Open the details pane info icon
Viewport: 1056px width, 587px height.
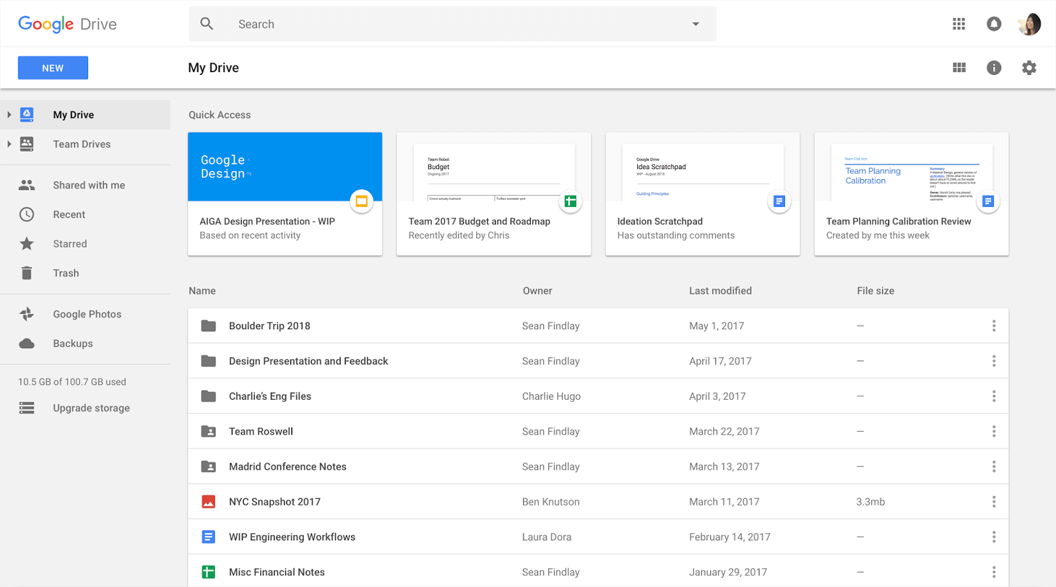pos(994,67)
